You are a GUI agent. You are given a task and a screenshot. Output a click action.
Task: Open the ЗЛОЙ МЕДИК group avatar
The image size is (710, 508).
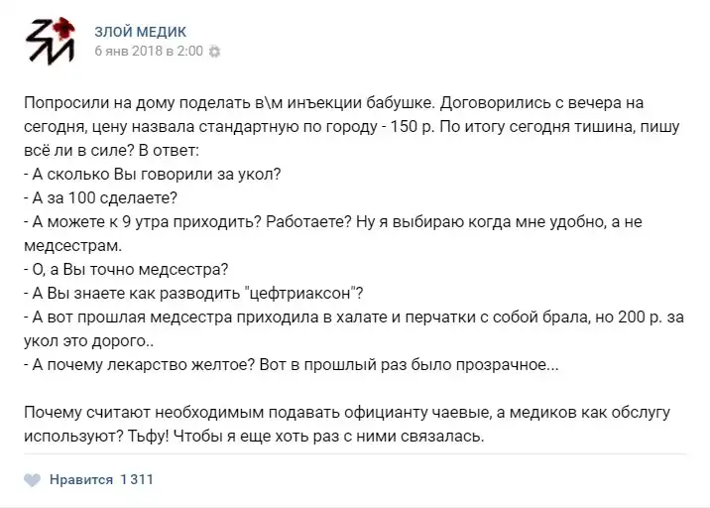[50, 41]
